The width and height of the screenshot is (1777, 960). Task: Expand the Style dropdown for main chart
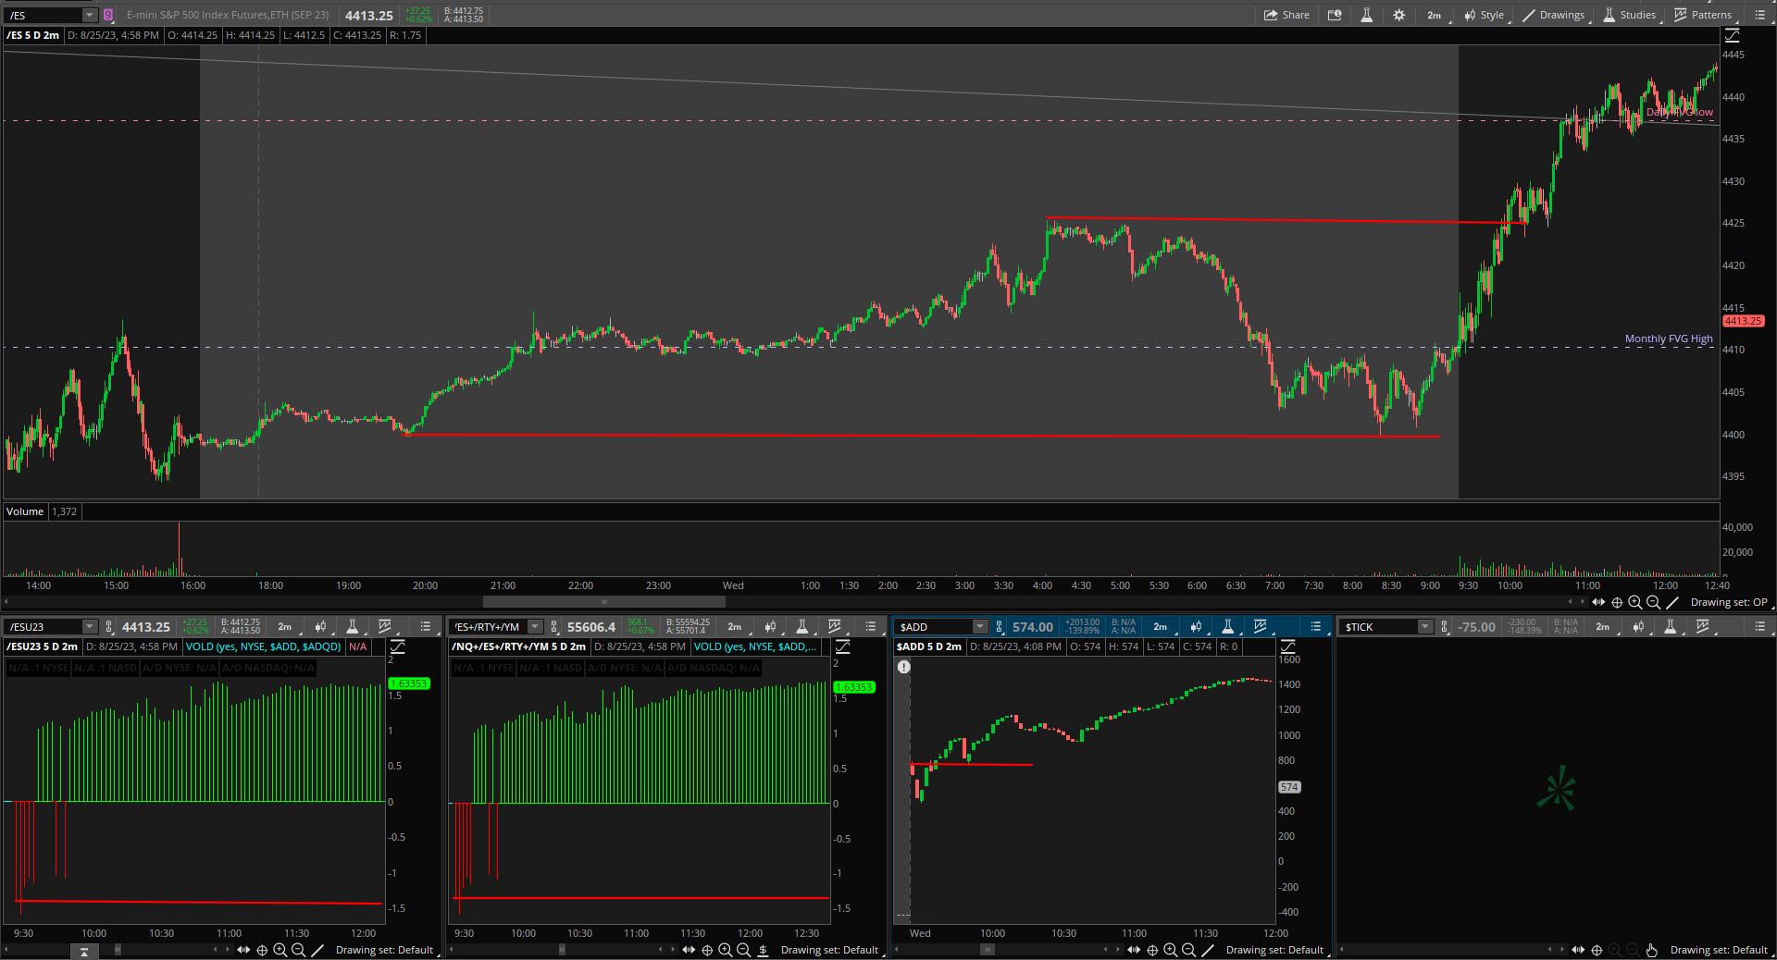pyautogui.click(x=1484, y=15)
